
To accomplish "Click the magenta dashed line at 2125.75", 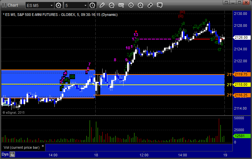I will tap(155, 39).
